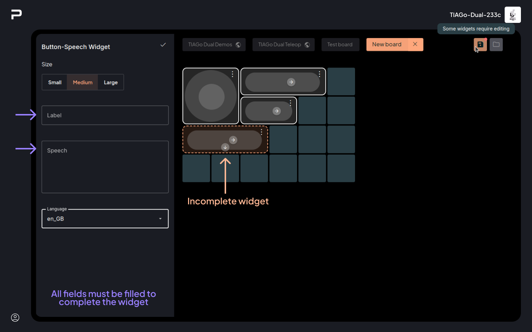Confirm widget with the checkmark icon

click(x=163, y=45)
